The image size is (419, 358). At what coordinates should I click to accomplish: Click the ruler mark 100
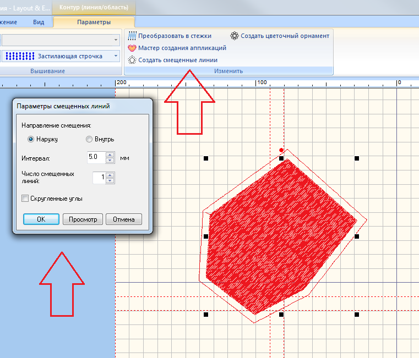click(262, 82)
